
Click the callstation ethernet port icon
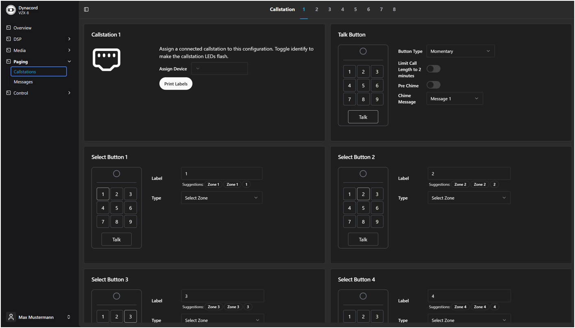pyautogui.click(x=107, y=59)
